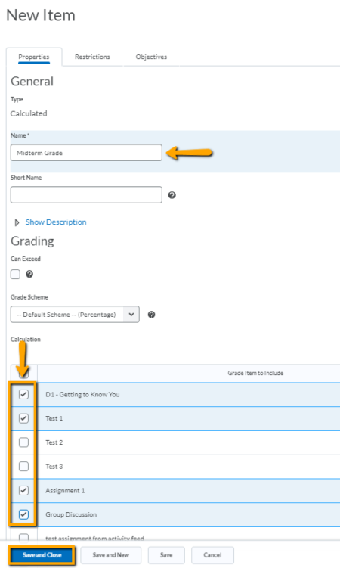Expand Show Description triangle

(x=17, y=222)
